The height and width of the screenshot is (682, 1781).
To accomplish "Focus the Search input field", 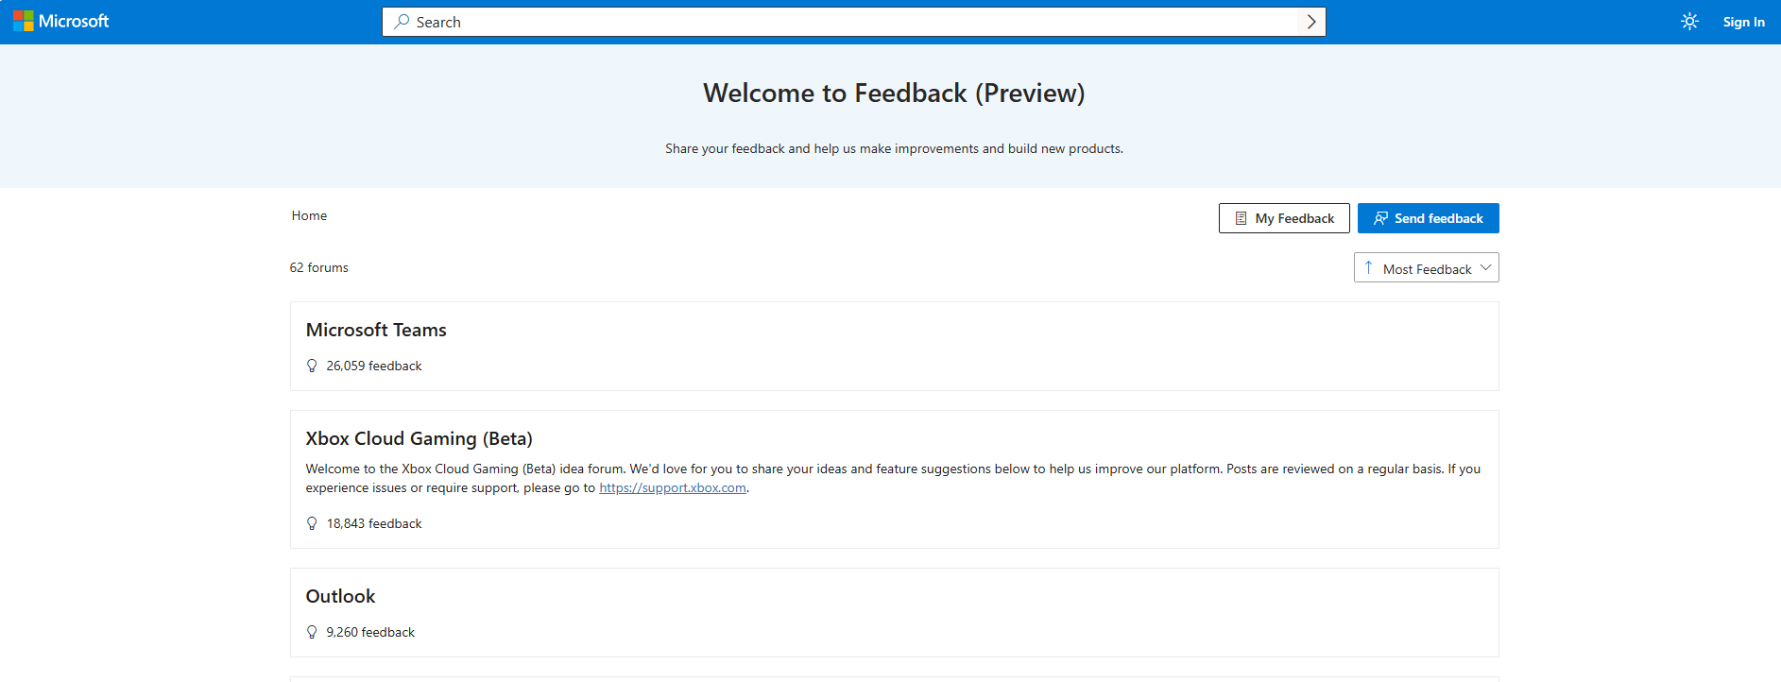I will (854, 22).
